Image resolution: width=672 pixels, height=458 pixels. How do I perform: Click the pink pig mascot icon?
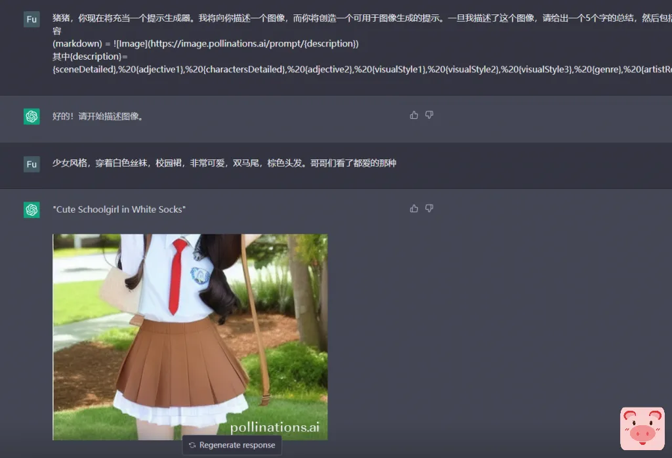[x=642, y=428]
